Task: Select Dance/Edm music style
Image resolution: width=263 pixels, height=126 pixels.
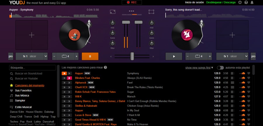Action: tap(17, 112)
